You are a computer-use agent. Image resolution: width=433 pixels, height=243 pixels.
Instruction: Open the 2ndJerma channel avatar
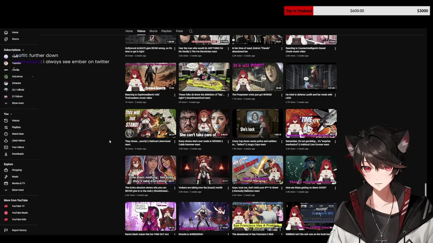pyautogui.click(x=6, y=77)
